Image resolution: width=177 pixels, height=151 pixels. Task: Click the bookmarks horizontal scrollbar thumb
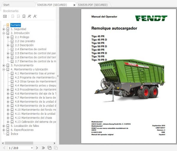tap(19, 143)
